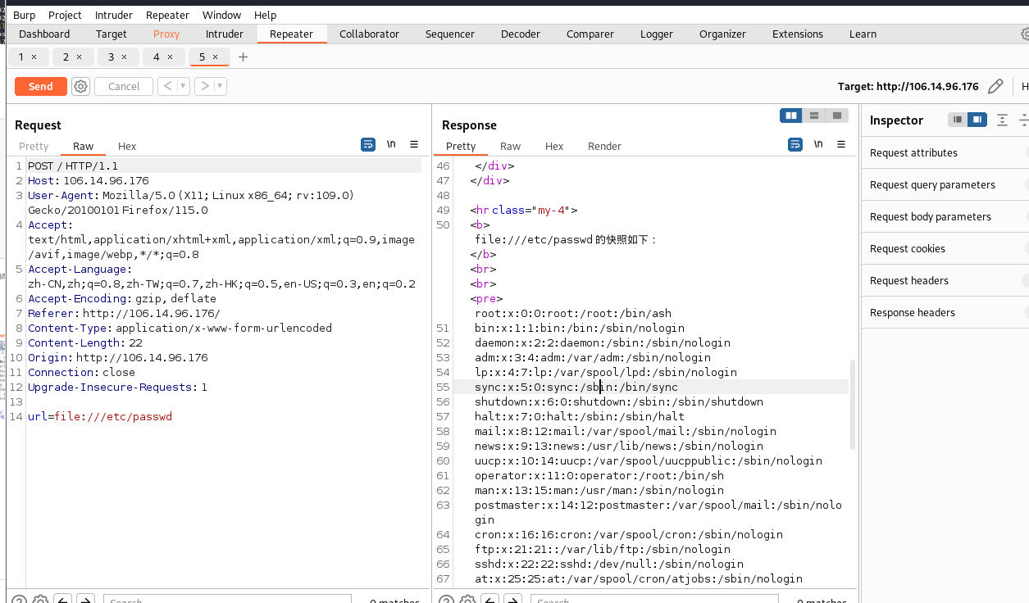Show Response in Raw view
The height and width of the screenshot is (603, 1029).
point(511,146)
